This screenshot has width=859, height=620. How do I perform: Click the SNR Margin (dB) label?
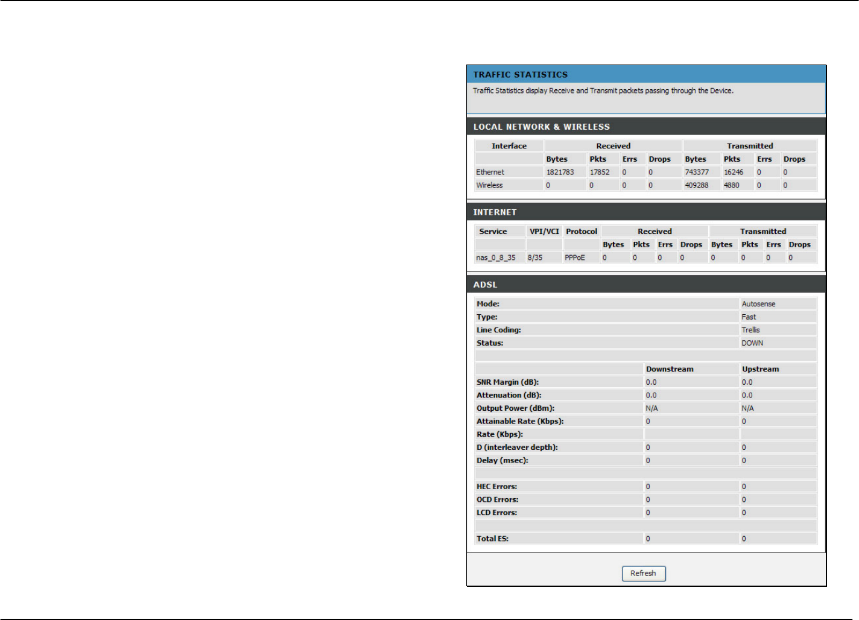coord(507,383)
